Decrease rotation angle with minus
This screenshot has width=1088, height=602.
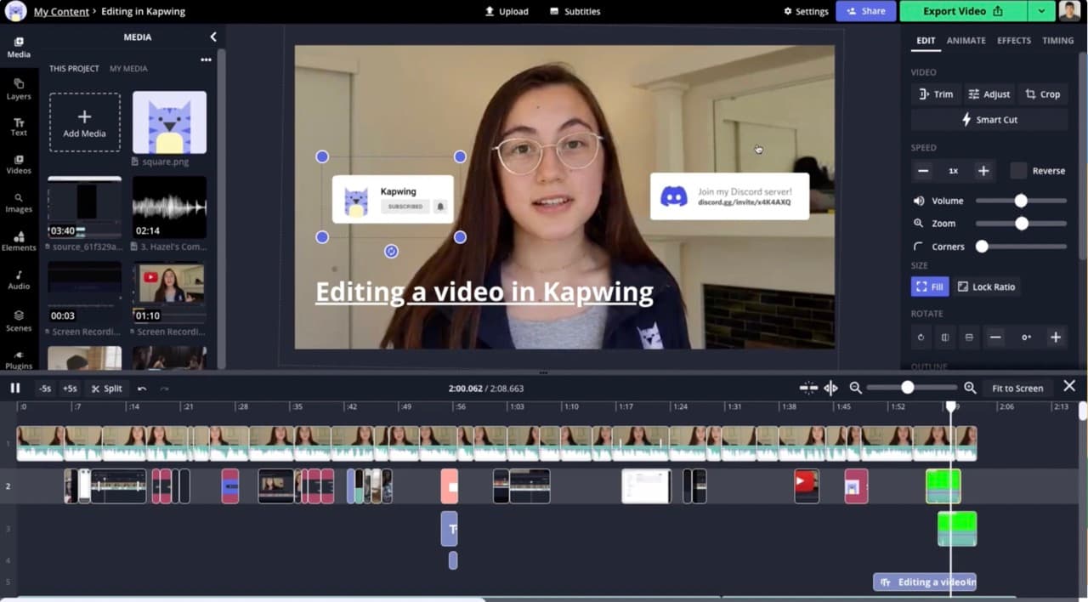click(x=995, y=338)
